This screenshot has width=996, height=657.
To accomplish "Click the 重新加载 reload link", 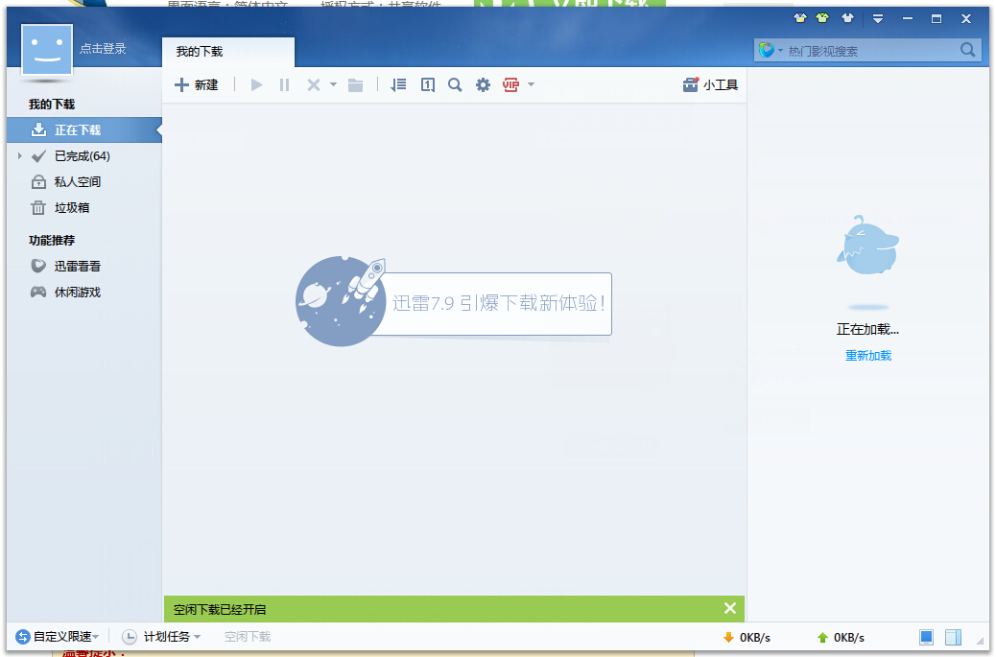I will [868, 356].
